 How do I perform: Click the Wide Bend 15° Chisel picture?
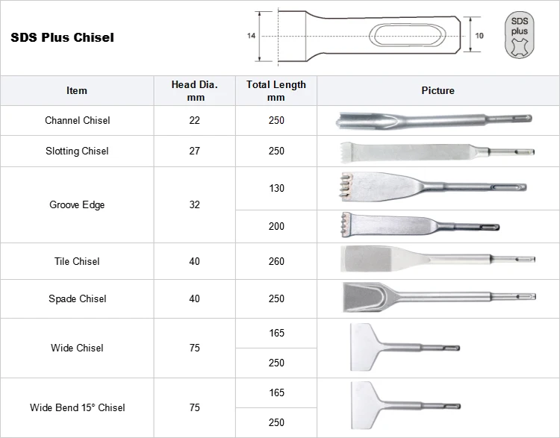[x=405, y=405]
